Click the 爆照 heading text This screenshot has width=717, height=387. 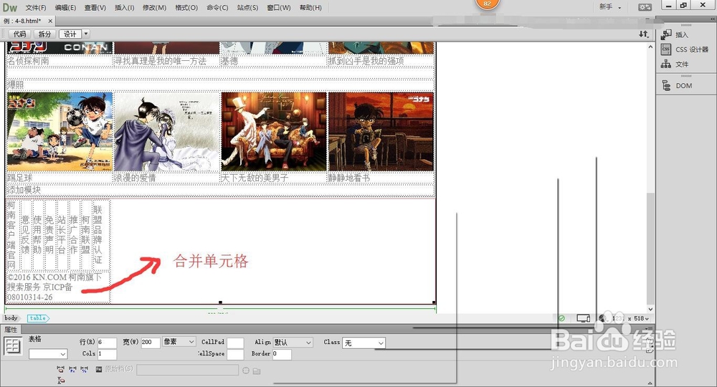[x=15, y=85]
